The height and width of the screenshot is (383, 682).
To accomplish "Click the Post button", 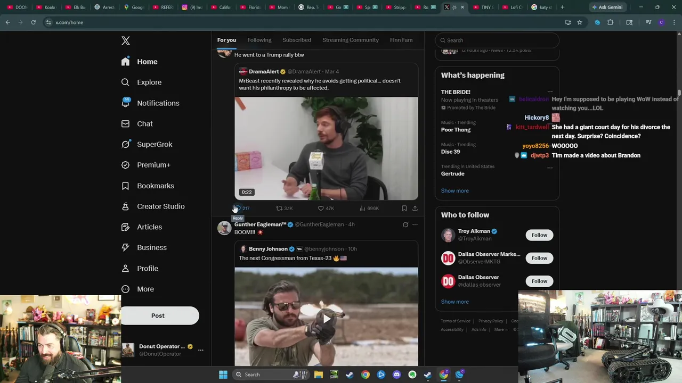I will coord(158,316).
